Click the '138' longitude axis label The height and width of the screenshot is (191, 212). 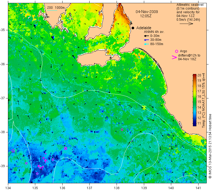(117, 188)
